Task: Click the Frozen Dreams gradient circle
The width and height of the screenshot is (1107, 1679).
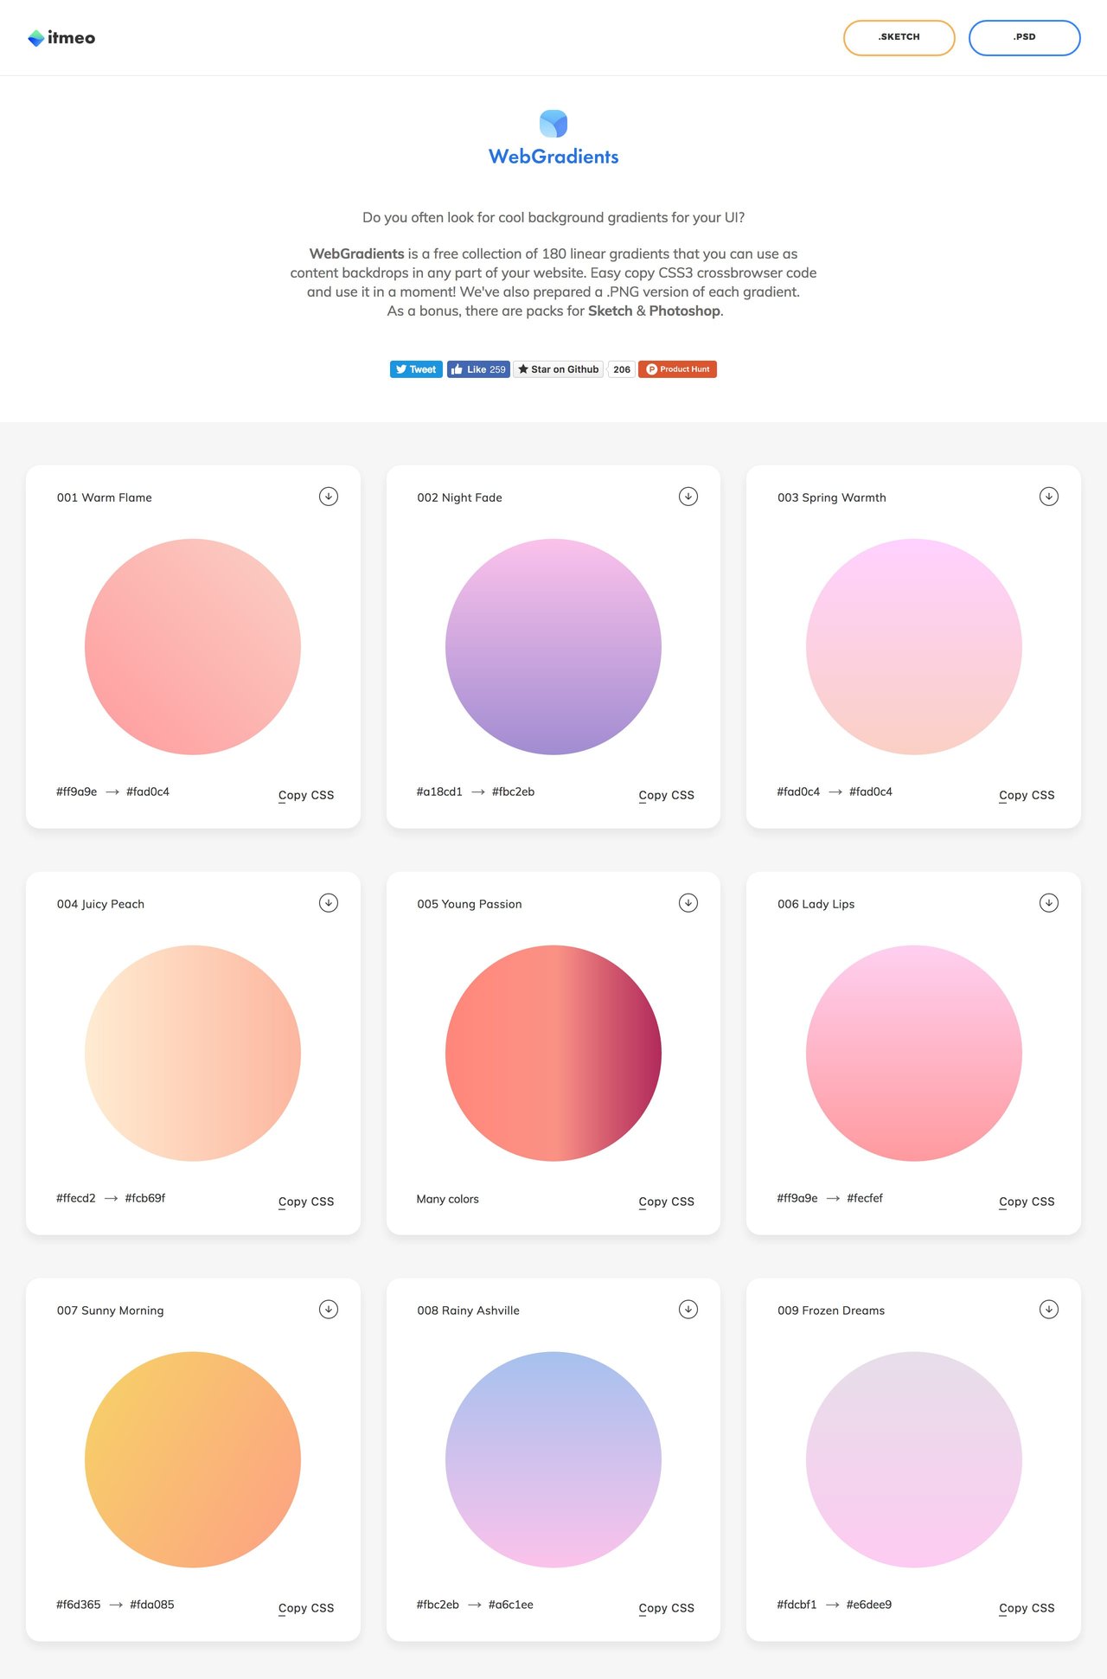Action: (914, 1460)
